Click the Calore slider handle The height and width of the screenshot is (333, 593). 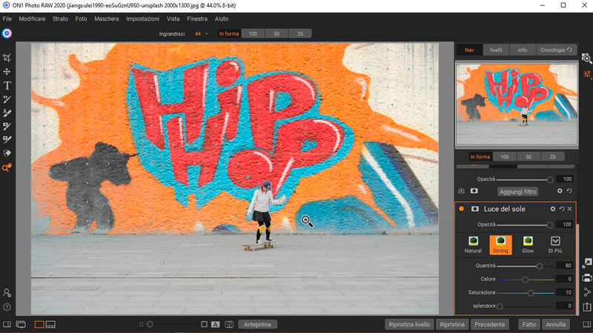click(x=526, y=280)
